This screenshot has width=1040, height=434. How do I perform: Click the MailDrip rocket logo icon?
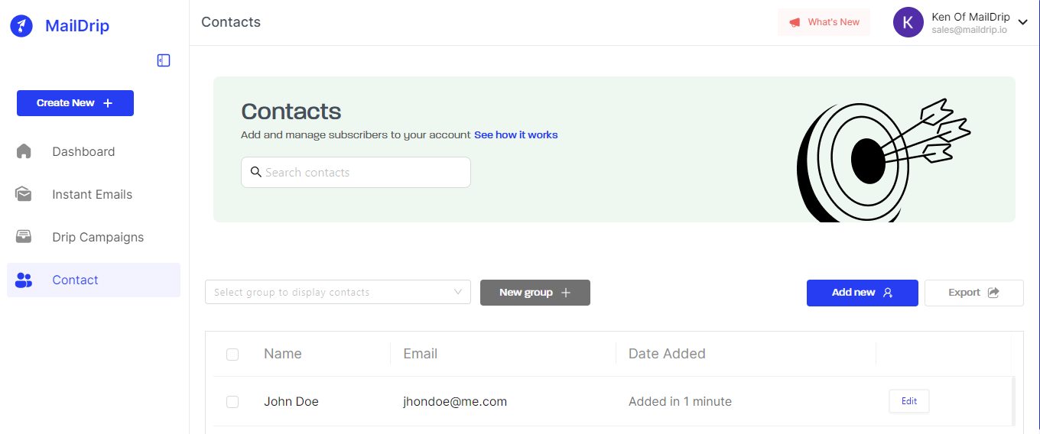click(x=21, y=26)
